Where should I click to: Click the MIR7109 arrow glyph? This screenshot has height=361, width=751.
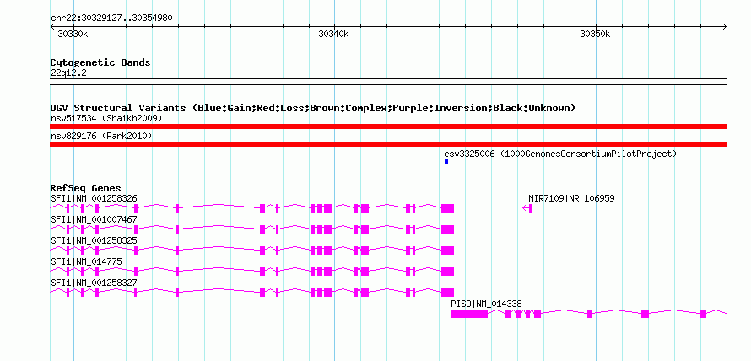tap(527, 208)
